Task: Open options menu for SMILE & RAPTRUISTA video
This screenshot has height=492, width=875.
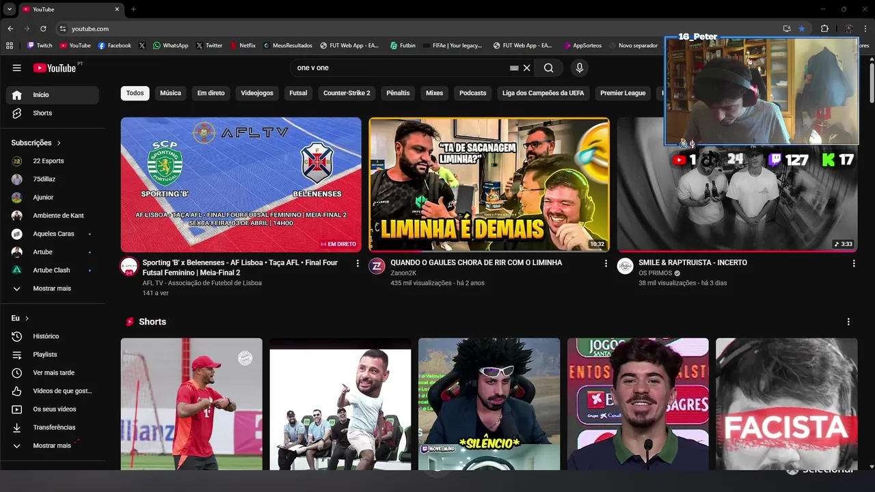Action: tap(853, 263)
